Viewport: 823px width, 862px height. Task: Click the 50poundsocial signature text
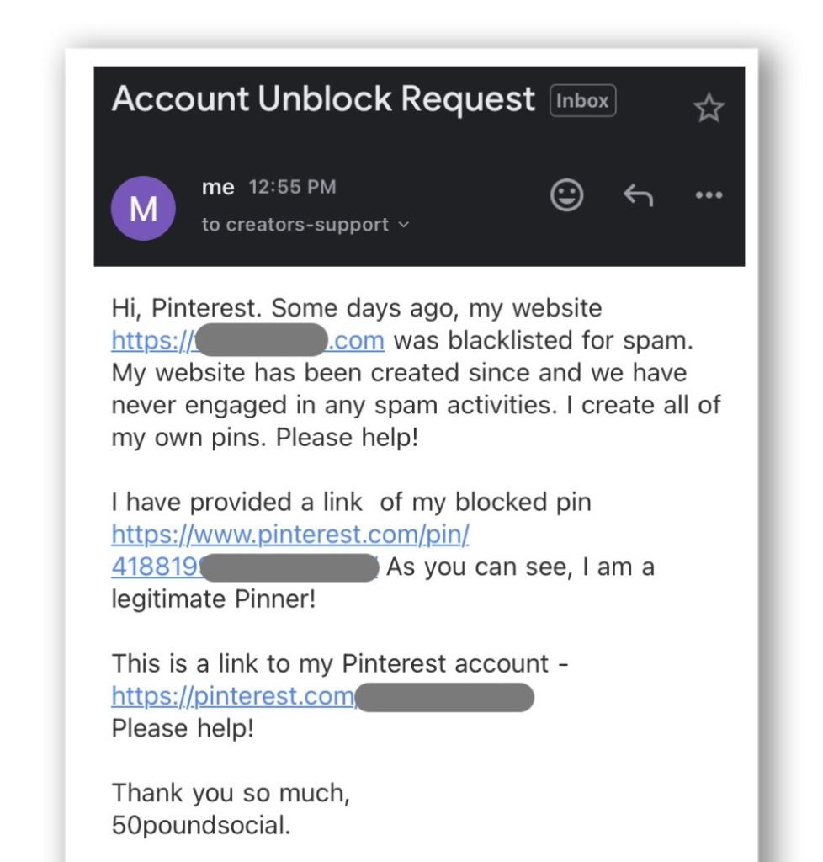pyautogui.click(x=200, y=825)
